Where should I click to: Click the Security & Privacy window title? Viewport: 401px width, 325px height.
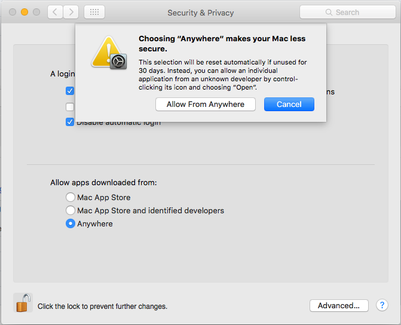click(x=201, y=13)
